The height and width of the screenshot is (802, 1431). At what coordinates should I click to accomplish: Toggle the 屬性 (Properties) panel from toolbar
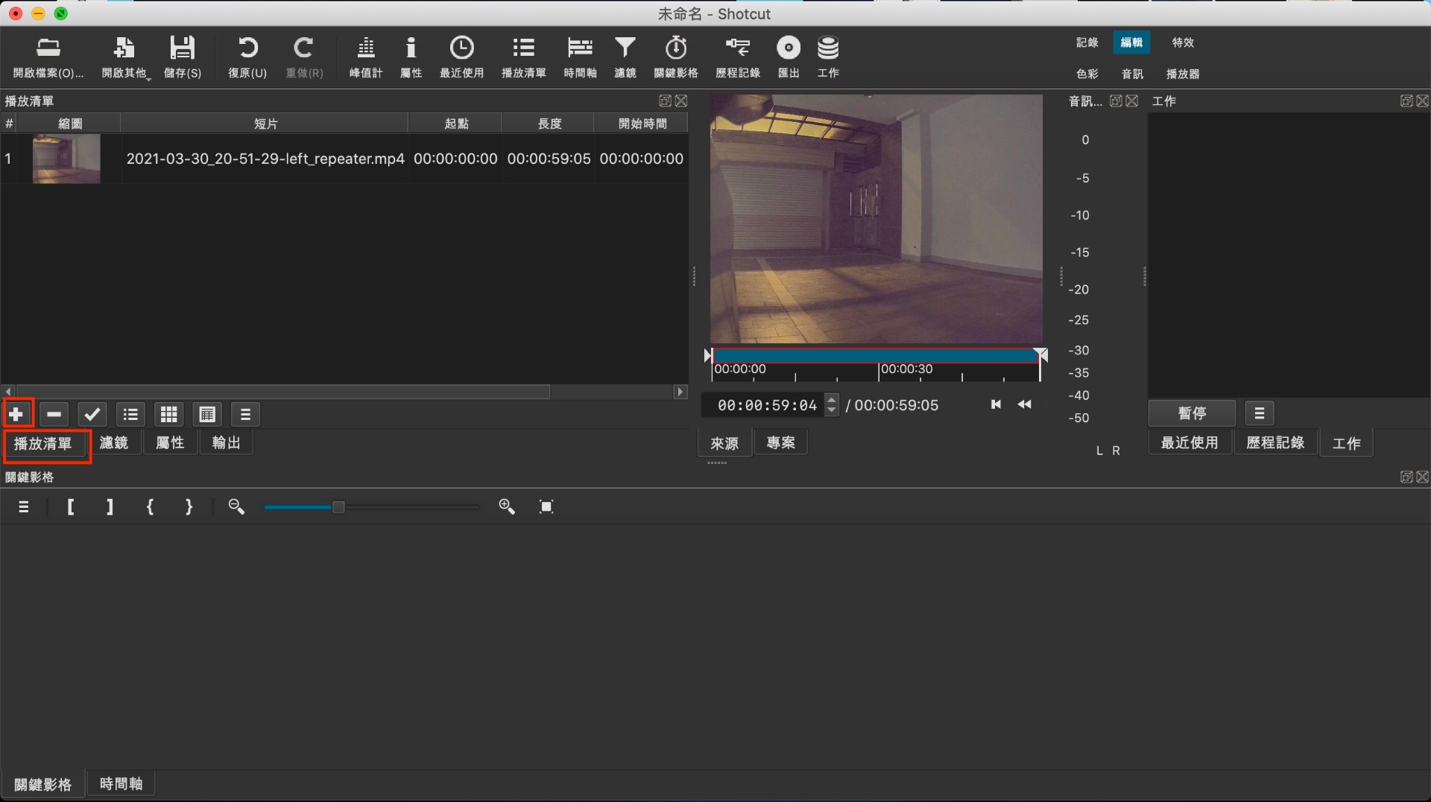(x=411, y=57)
